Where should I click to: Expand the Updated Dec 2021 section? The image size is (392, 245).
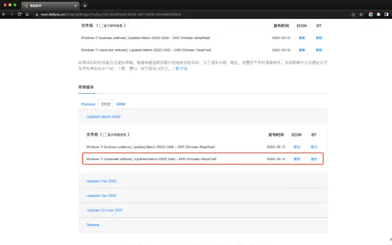(x=101, y=196)
